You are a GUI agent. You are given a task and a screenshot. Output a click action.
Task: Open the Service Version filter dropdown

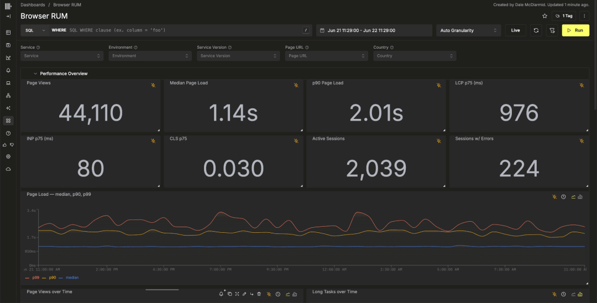238,56
